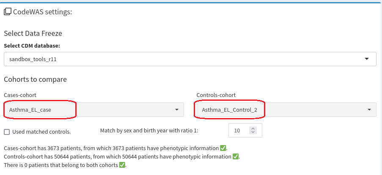Click the 'CodeWAS settings:' heading text
The width and height of the screenshot is (382, 175).
pyautogui.click(x=43, y=12)
